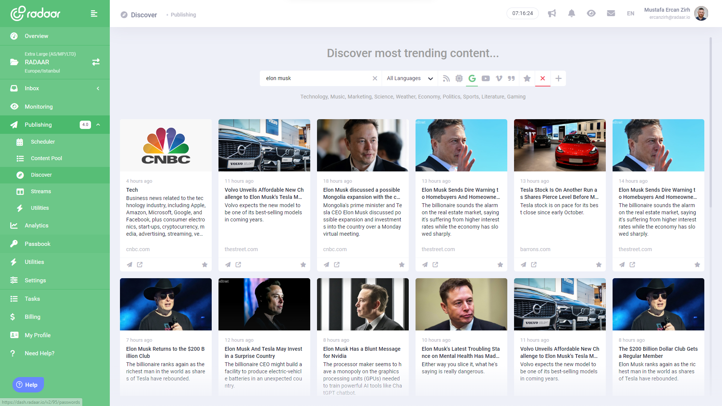Favorite the Volvo Unveils article star

303,265
